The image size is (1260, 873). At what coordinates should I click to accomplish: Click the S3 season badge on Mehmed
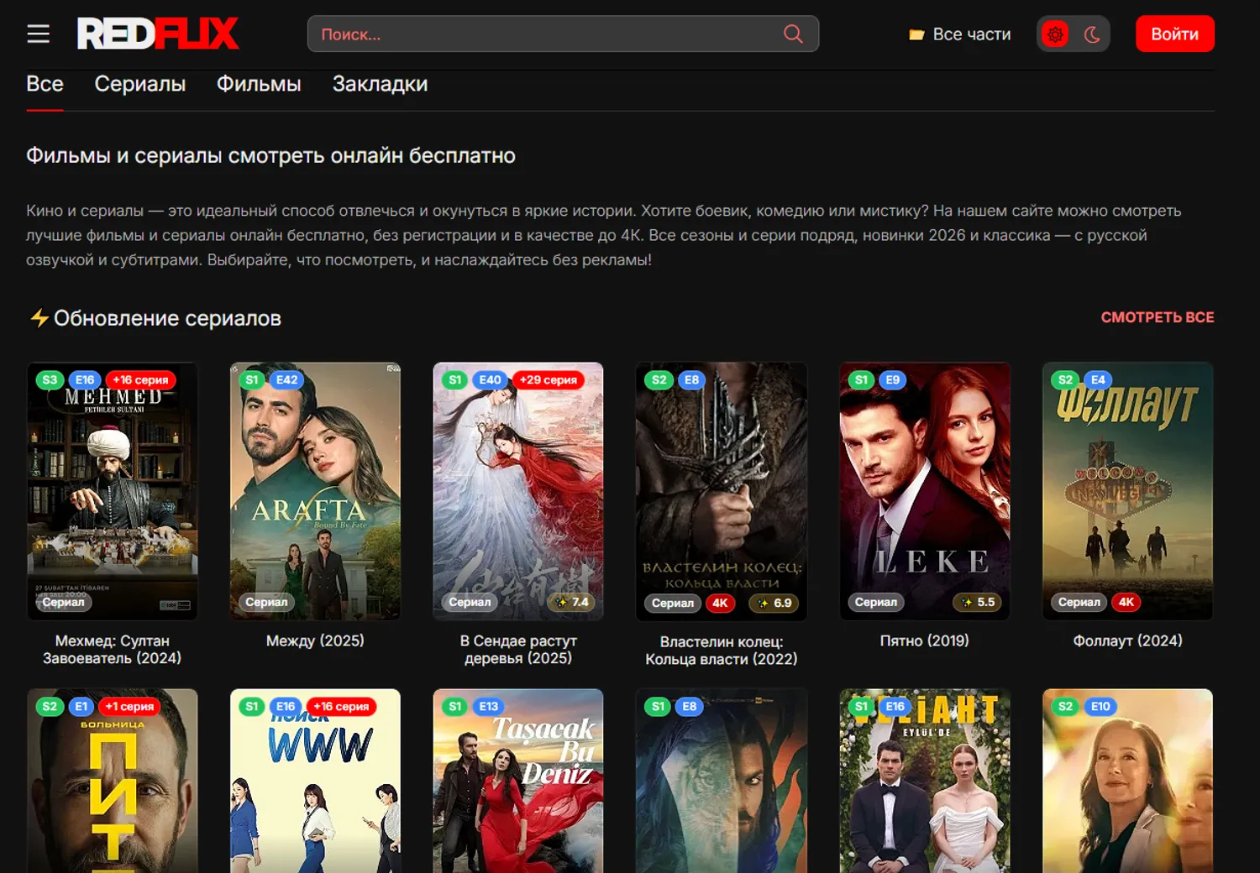point(50,379)
